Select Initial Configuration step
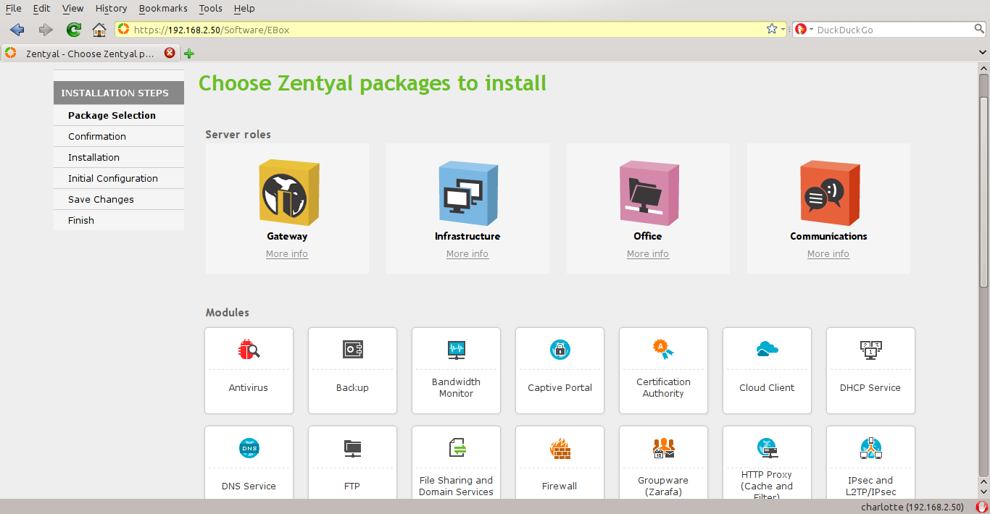Viewport: 990px width, 514px height. [x=119, y=178]
